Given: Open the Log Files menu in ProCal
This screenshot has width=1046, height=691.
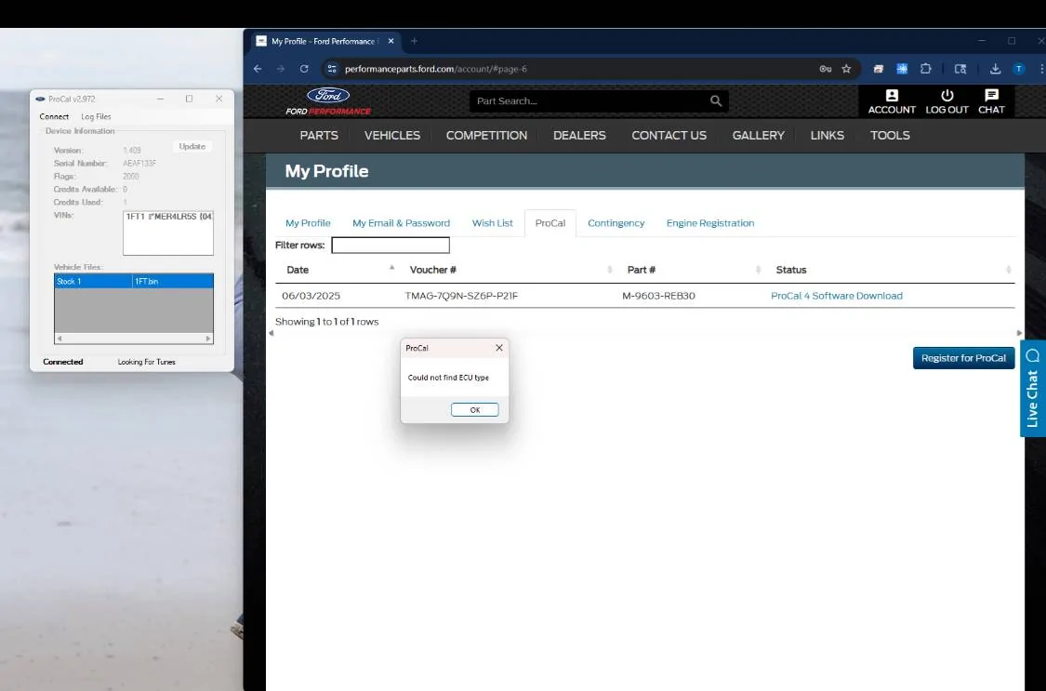Looking at the screenshot, I should tap(96, 117).
